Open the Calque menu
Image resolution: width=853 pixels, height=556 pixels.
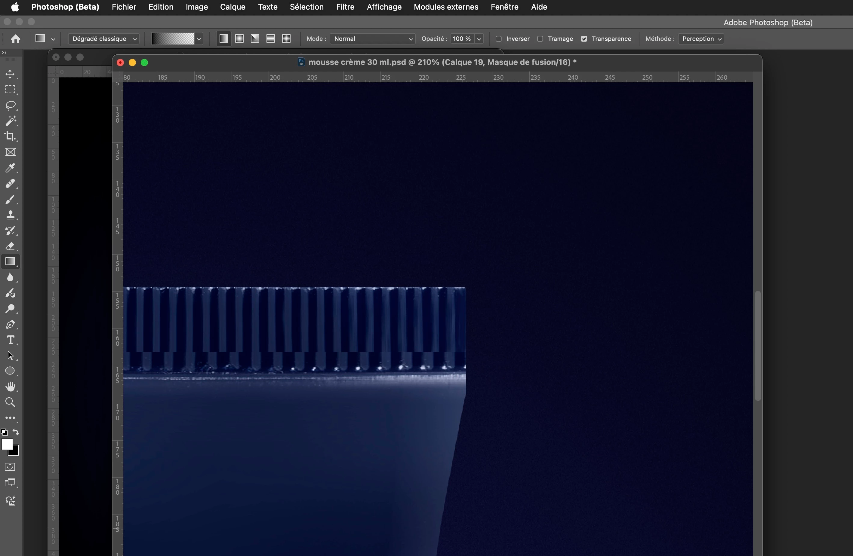pos(232,7)
